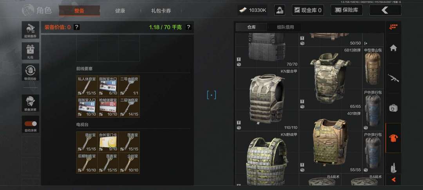The width and height of the screenshot is (423, 190).
Task: Open the 起装推荐 loadout recommendation icon
Action: [x=31, y=30]
